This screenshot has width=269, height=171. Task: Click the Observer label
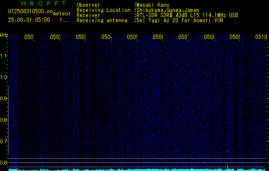(x=89, y=5)
